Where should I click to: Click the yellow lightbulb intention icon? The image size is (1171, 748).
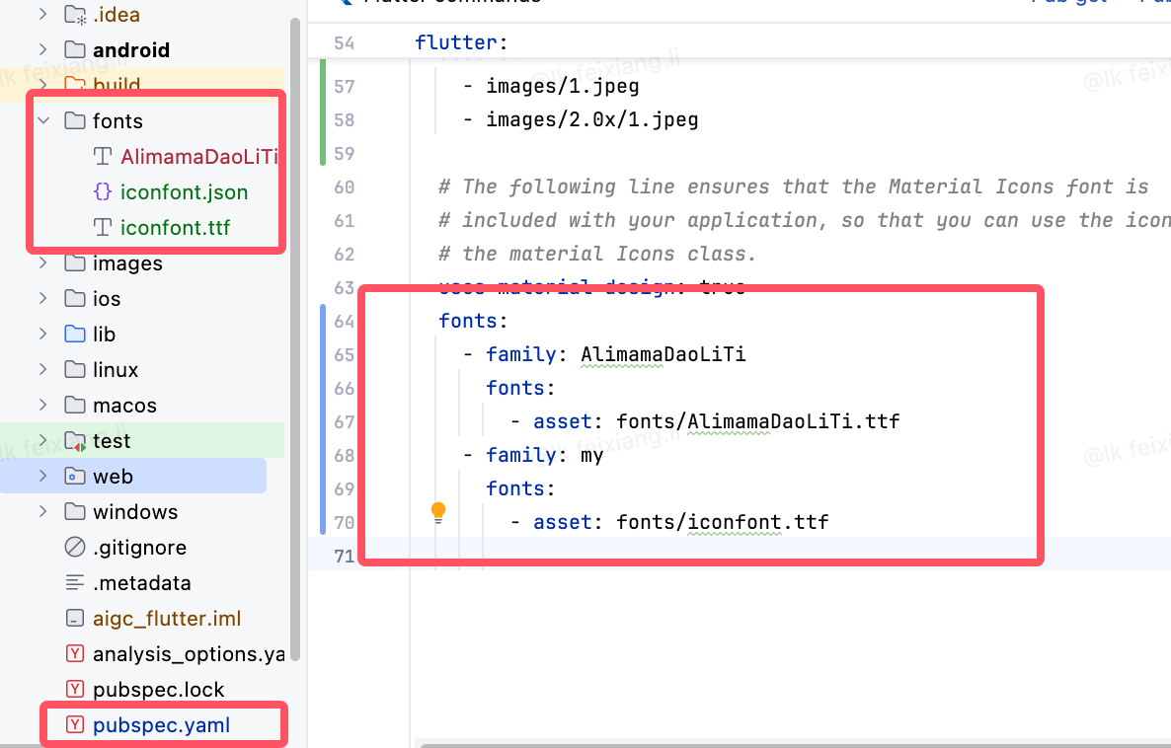[438, 513]
